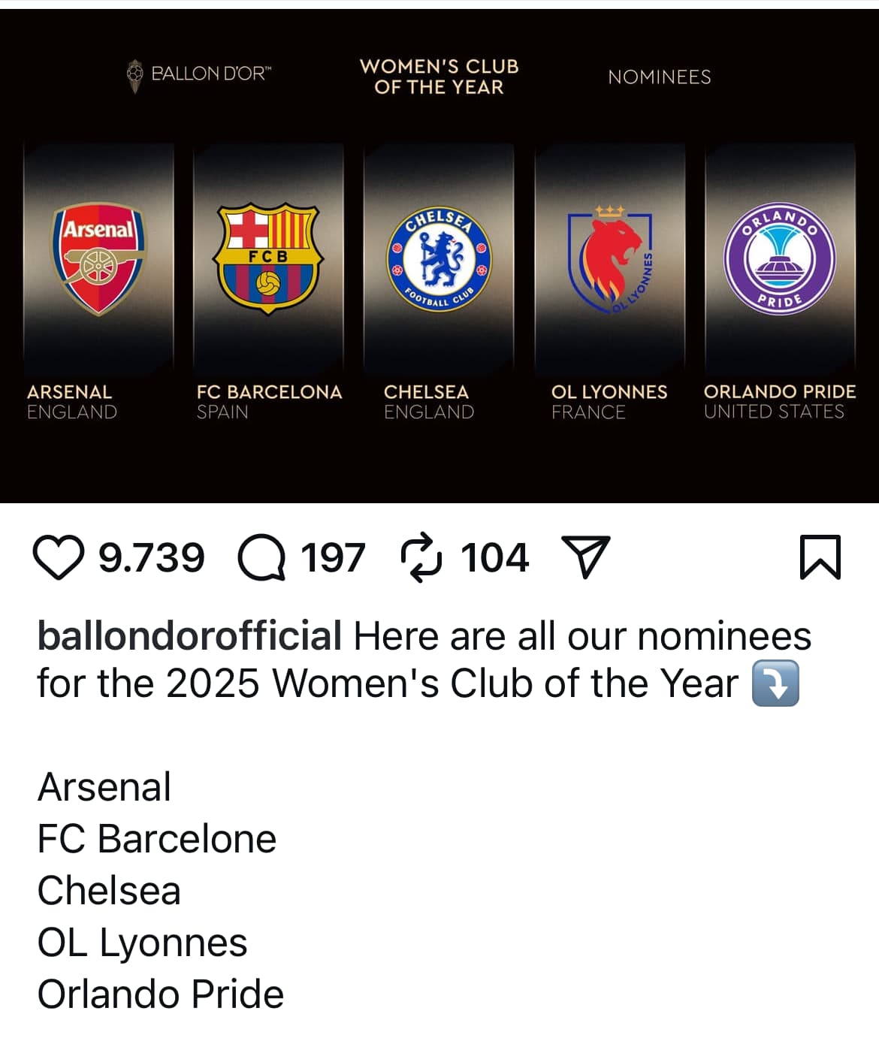Click the Women's Club of the Year heading
The width and height of the screenshot is (879, 1038).
pos(439,77)
